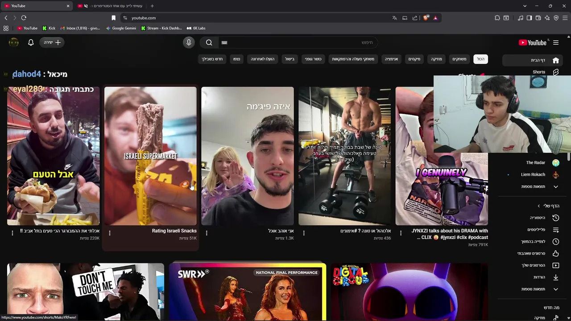Click the Brave VPN shield icon
This screenshot has width=571, height=321.
tap(556, 18)
